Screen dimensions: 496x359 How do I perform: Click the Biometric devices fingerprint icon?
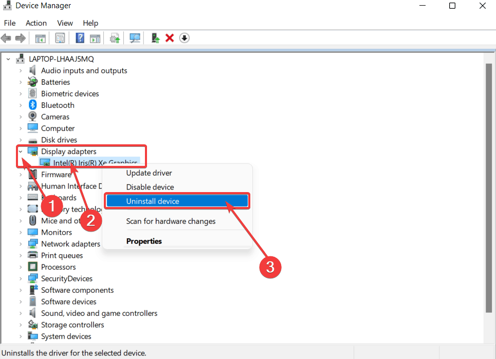[32, 93]
